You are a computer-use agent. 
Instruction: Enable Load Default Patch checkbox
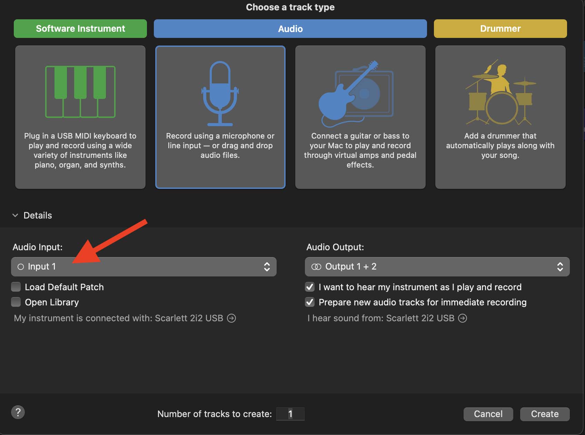pos(16,287)
